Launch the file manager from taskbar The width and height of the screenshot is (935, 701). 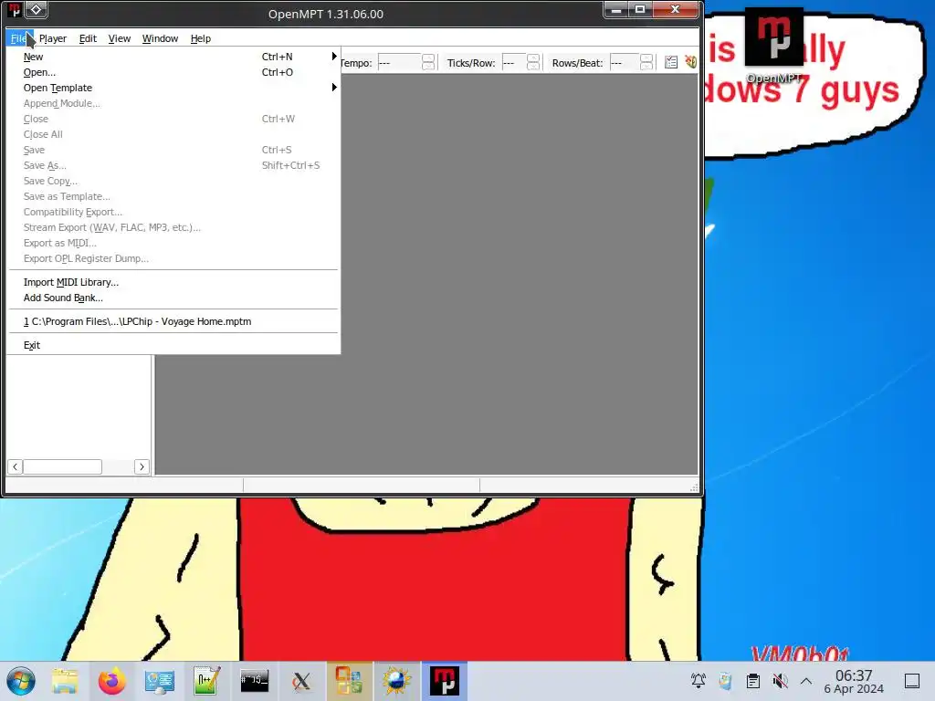(x=65, y=681)
